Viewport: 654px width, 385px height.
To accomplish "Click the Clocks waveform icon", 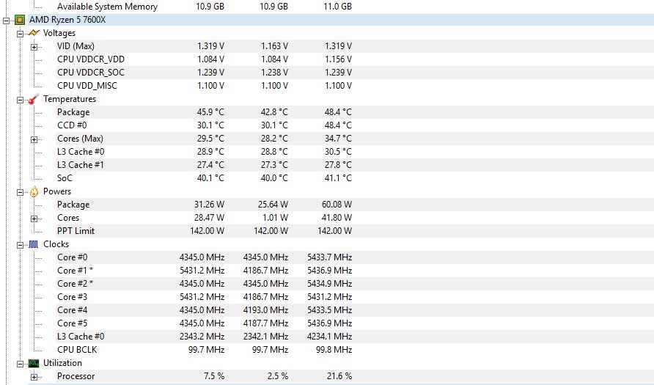I will coord(34,244).
